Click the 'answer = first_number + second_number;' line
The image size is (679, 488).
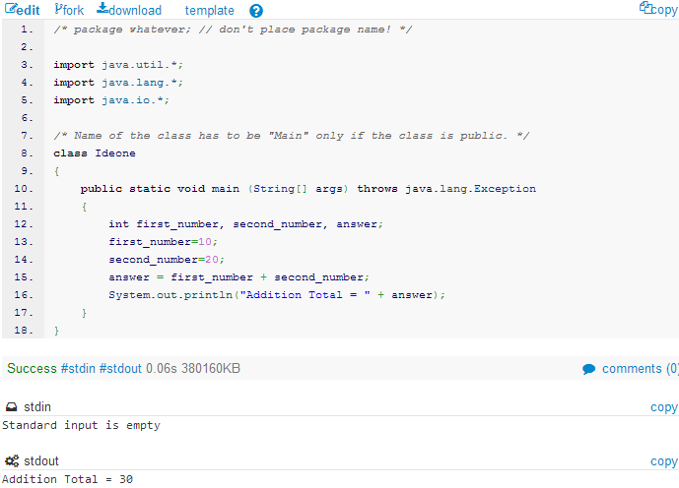(x=238, y=277)
